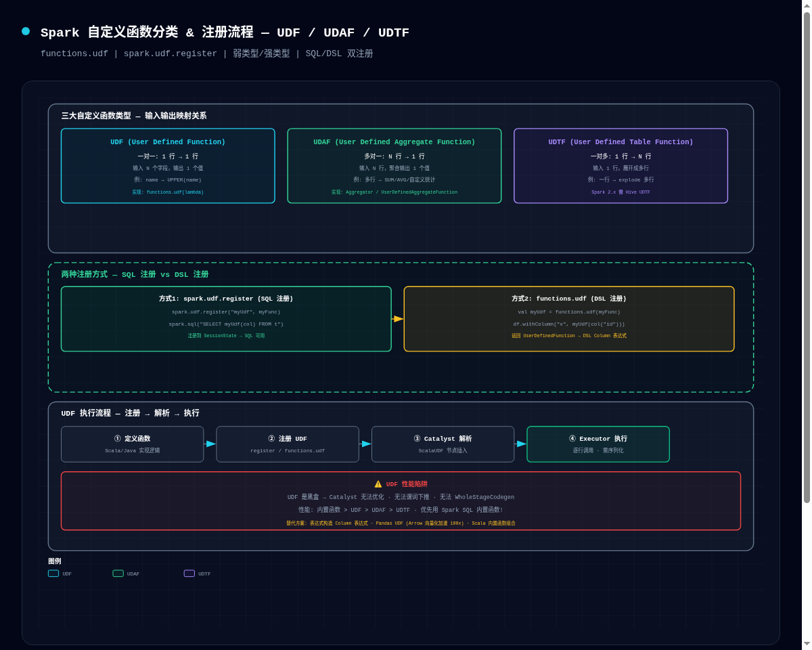
Task: Click the scrollbar up arrow
Action: (807, 5)
